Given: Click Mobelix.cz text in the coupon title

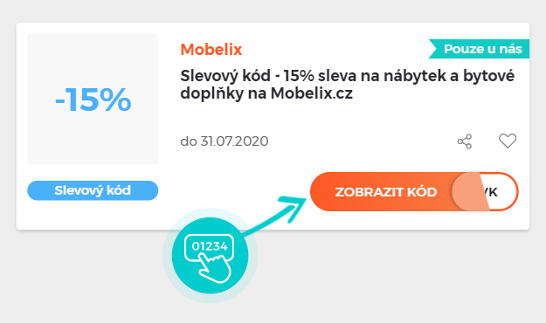Looking at the screenshot, I should click(x=312, y=93).
